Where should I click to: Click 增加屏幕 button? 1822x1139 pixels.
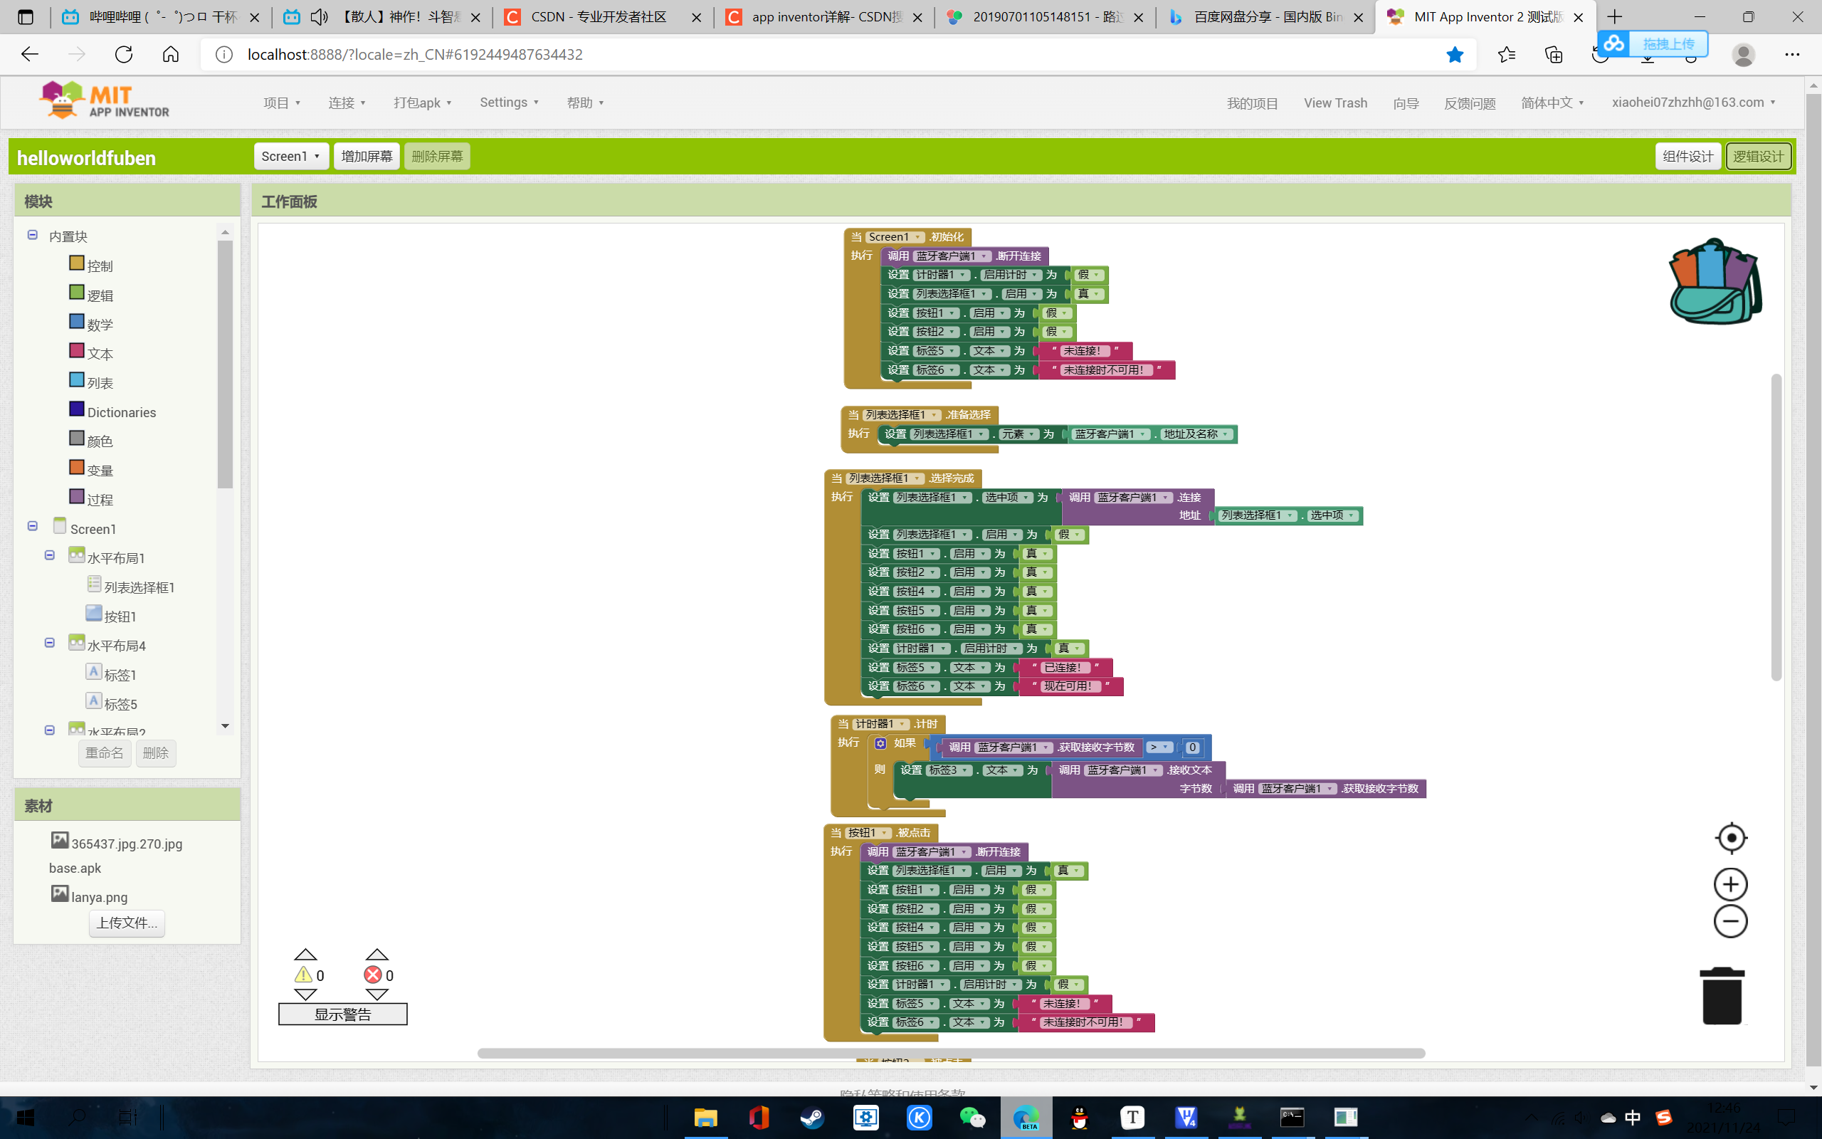367,156
